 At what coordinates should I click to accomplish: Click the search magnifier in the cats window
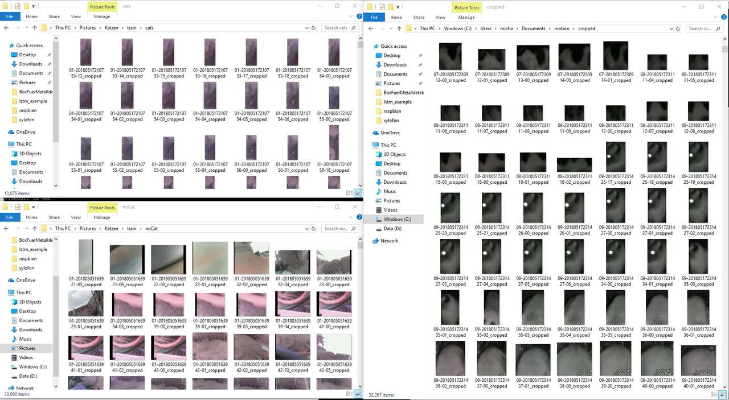353,28
